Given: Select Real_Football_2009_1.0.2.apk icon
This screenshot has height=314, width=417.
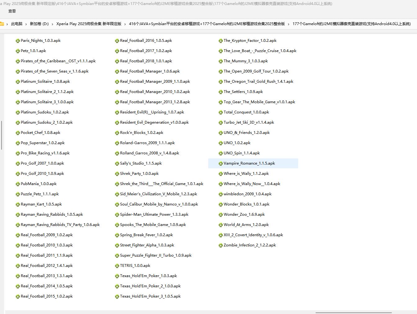Looking at the screenshot, I should [18, 235].
